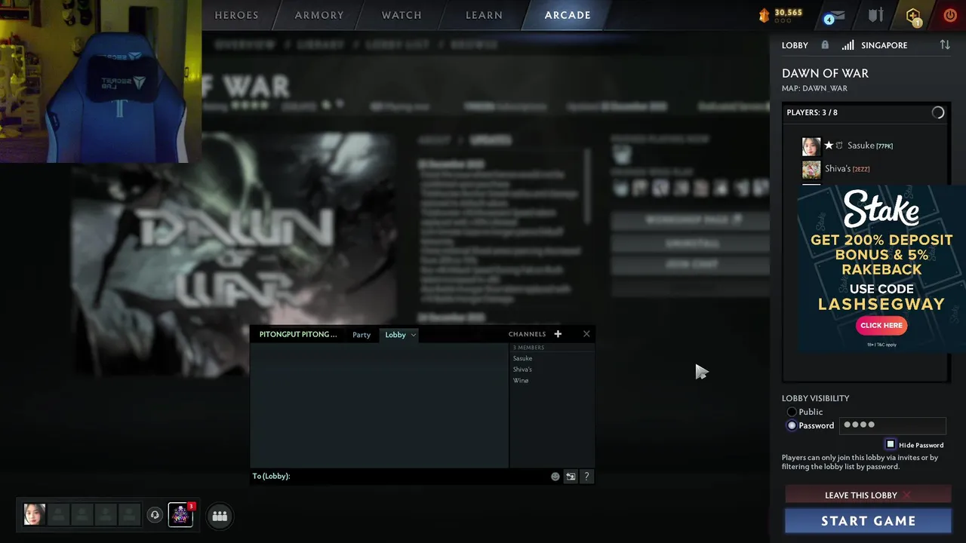
Task: Click the lobby lock icon
Action: click(x=825, y=45)
